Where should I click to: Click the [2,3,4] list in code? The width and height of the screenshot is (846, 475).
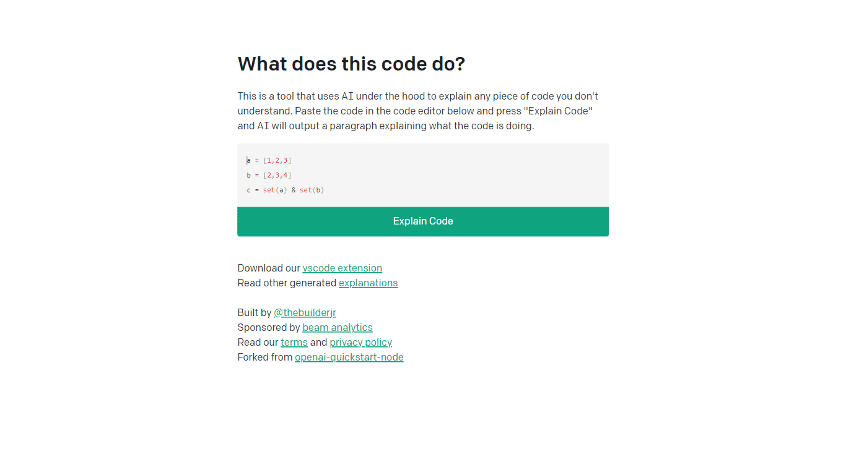coord(277,176)
